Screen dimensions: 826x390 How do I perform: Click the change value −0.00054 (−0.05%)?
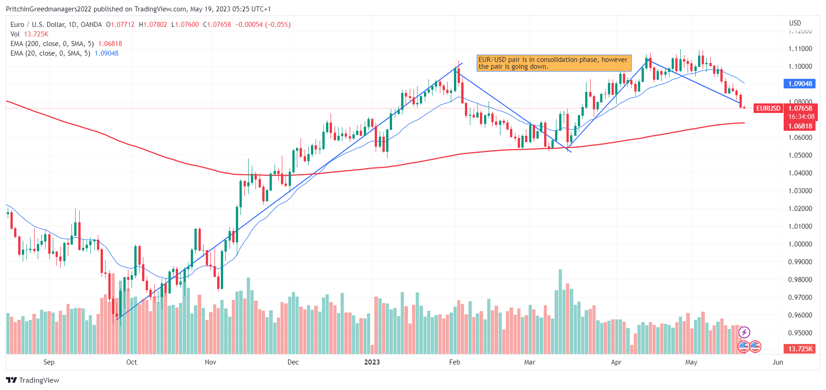tap(263, 25)
